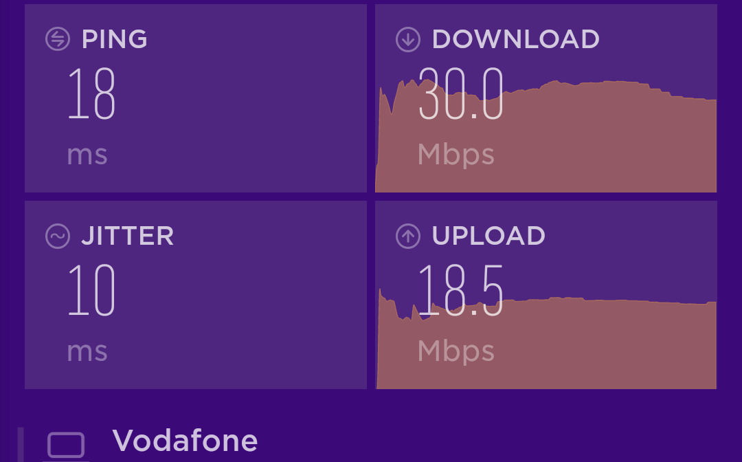Select the DOWNLOAD label
This screenshot has width=742, height=462.
click(516, 38)
